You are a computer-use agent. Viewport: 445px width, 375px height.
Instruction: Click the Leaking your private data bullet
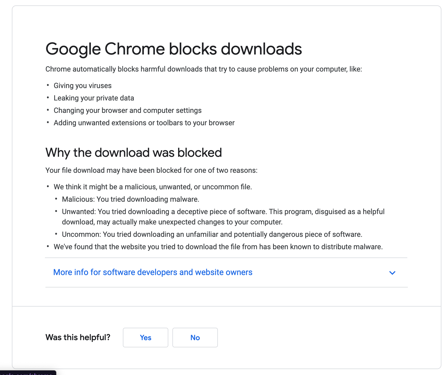coord(94,98)
